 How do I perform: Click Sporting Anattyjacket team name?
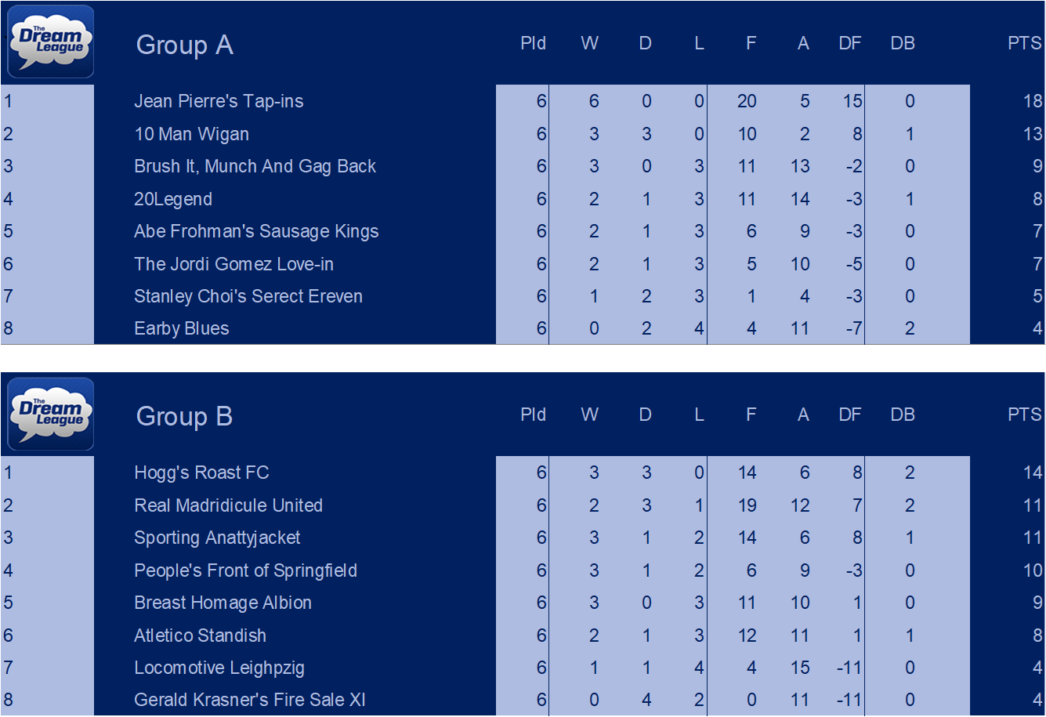pyautogui.click(x=217, y=538)
